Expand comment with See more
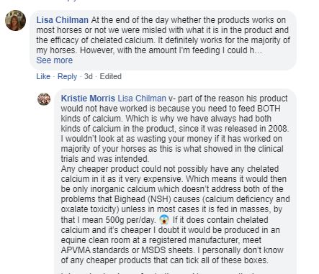This screenshot has height=274, width=319. pyautogui.click(x=55, y=60)
